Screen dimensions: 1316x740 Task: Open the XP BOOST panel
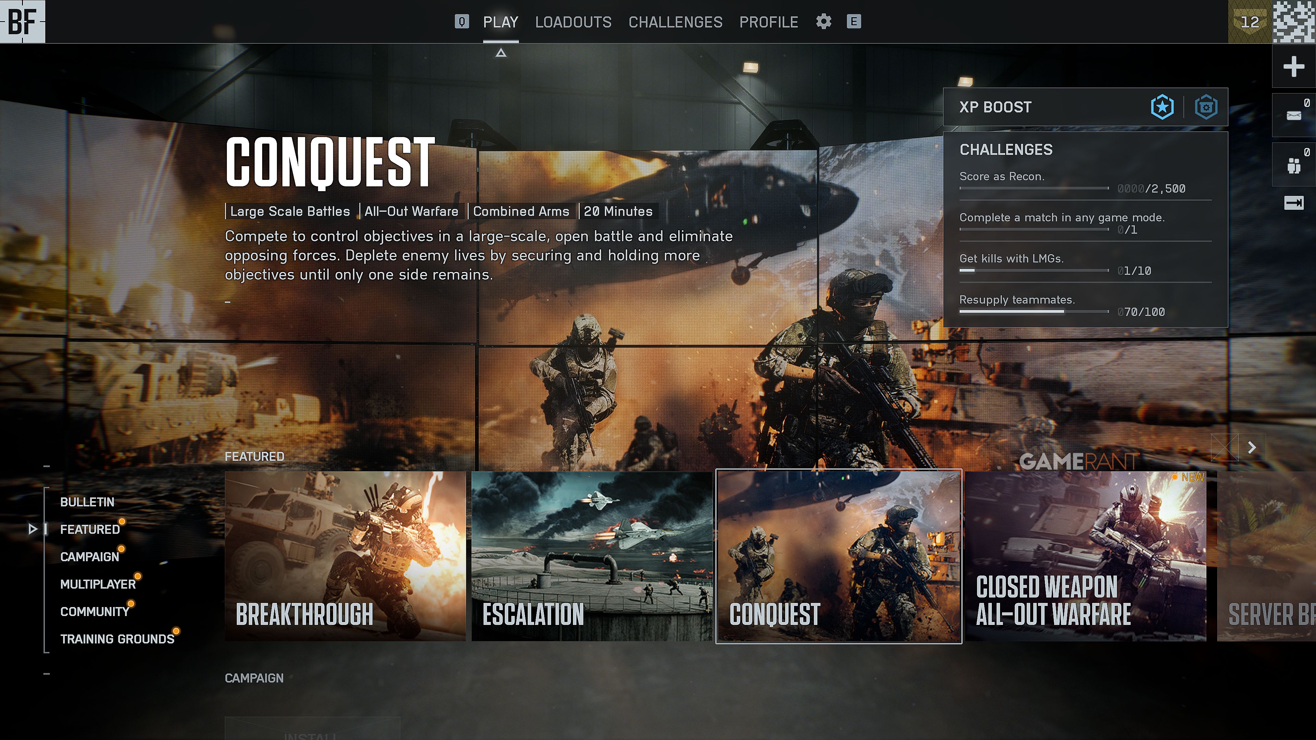coord(1086,107)
